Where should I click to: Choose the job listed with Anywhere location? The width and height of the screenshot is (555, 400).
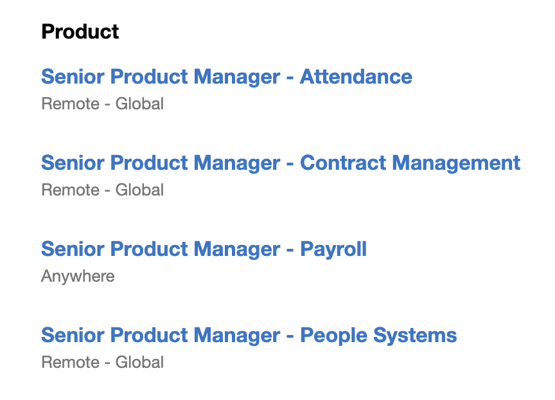point(204,249)
